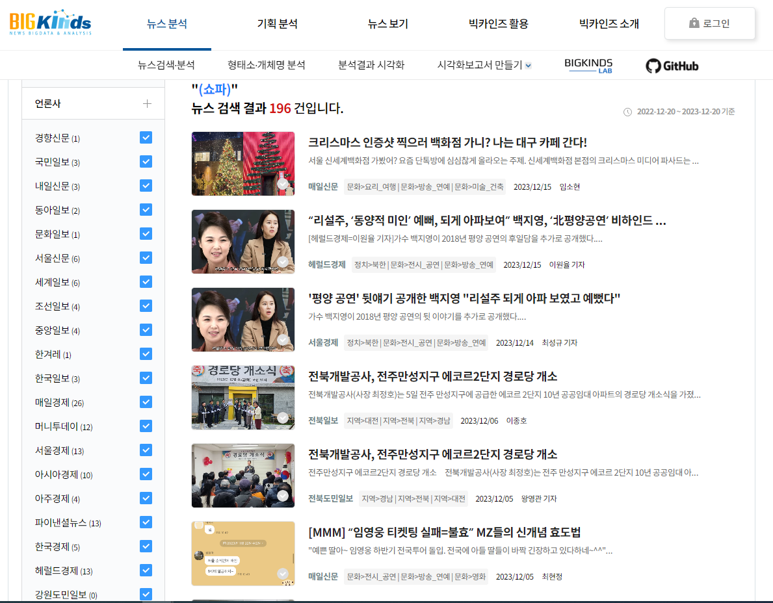Disable the 한겨레 checkbox

click(146, 353)
